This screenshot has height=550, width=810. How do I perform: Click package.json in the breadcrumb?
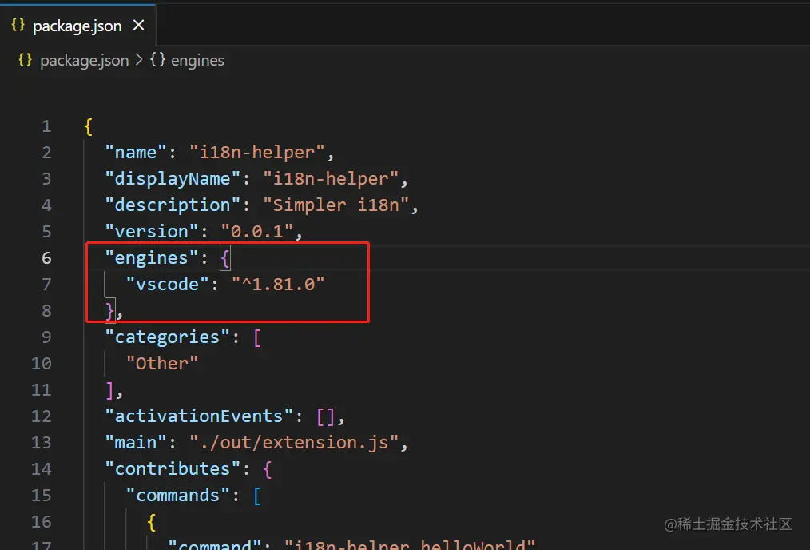pos(84,61)
